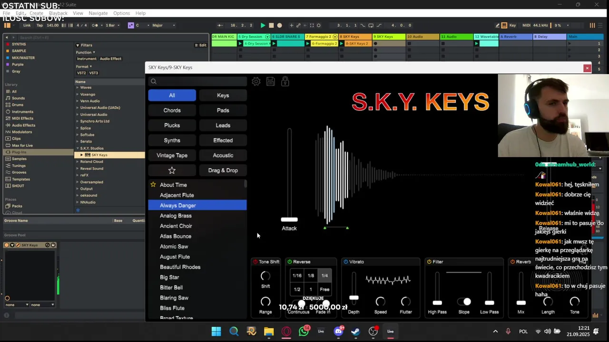Open Windows search from taskbar
609x342 pixels.
pos(234,332)
